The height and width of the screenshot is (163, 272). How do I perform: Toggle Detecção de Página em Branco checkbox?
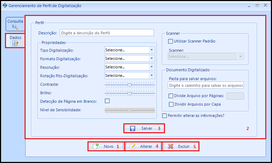pyautogui.click(x=107, y=101)
